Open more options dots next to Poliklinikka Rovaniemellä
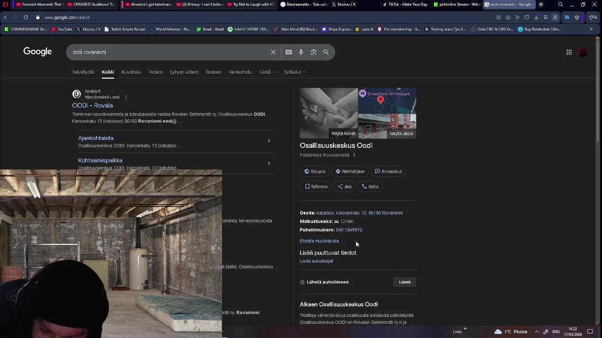This screenshot has width=602, height=338. [354, 155]
